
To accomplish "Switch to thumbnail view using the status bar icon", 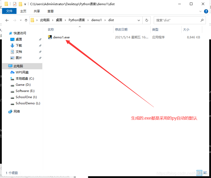I will pos(205,173).
